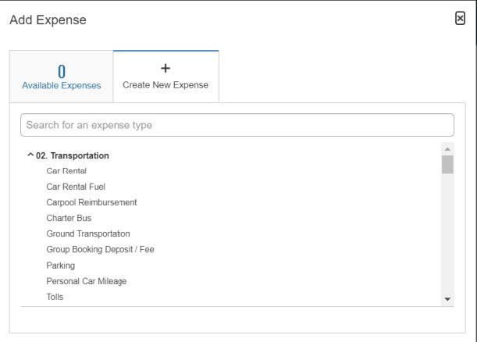
Task: Click the scrollbar track below the thumb
Action: click(447, 234)
